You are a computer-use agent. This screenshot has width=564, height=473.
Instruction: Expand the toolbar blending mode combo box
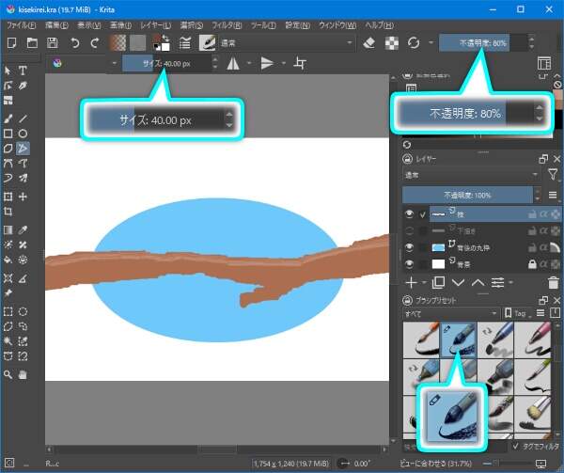[x=287, y=43]
